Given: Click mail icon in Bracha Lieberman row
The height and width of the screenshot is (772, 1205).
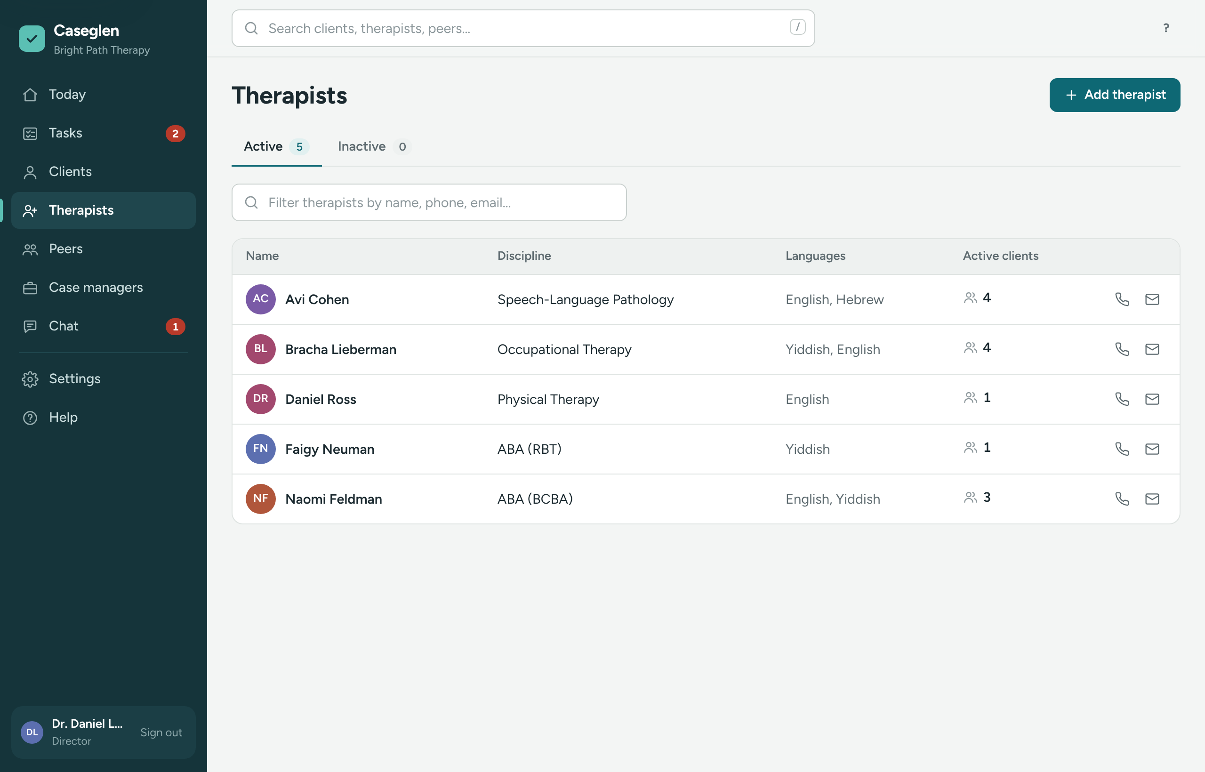Looking at the screenshot, I should click(1152, 349).
